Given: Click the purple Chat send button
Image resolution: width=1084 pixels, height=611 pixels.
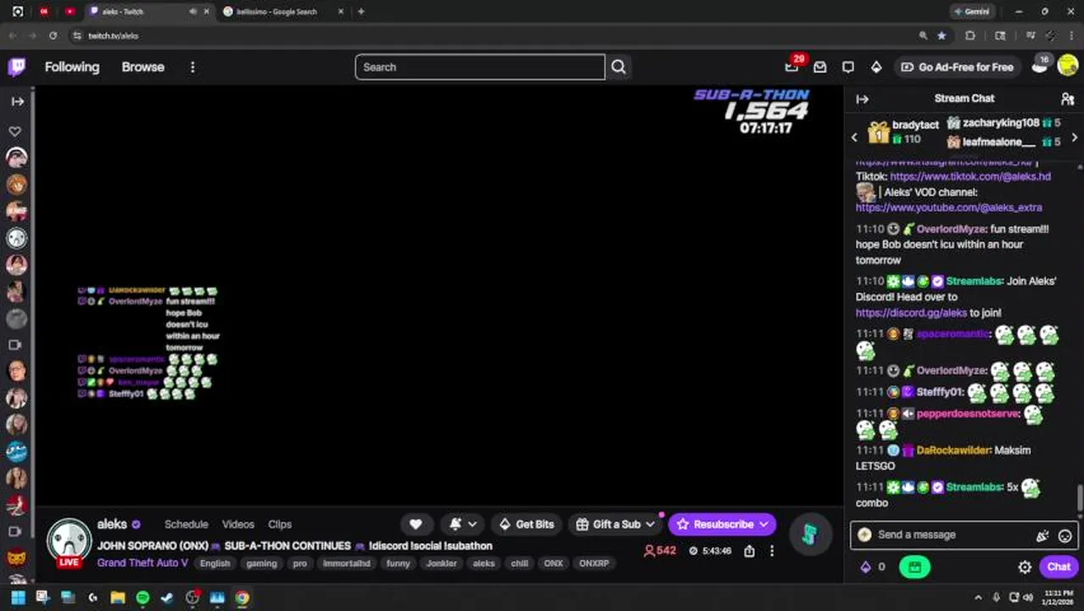Looking at the screenshot, I should pyautogui.click(x=1059, y=567).
